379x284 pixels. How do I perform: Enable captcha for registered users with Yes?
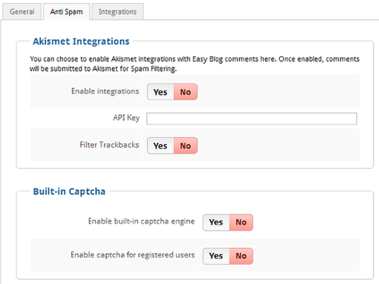tap(216, 256)
